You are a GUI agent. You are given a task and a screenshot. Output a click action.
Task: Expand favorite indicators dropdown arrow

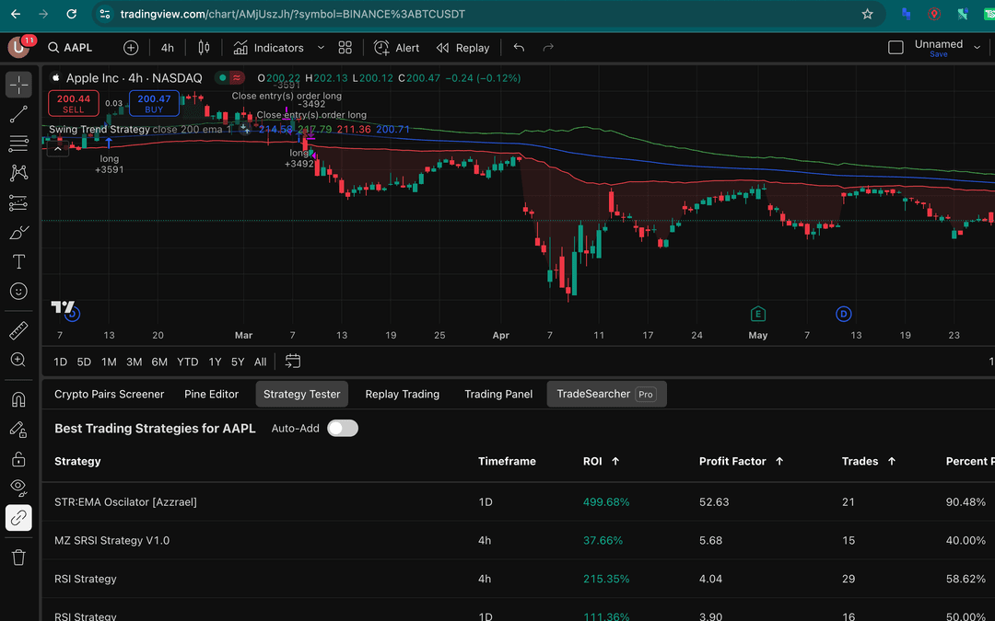[x=322, y=48]
